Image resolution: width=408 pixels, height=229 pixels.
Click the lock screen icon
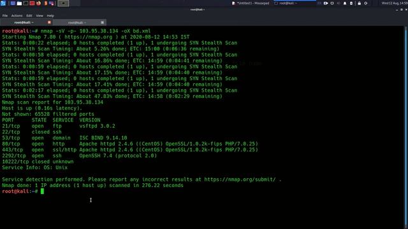(360, 3)
